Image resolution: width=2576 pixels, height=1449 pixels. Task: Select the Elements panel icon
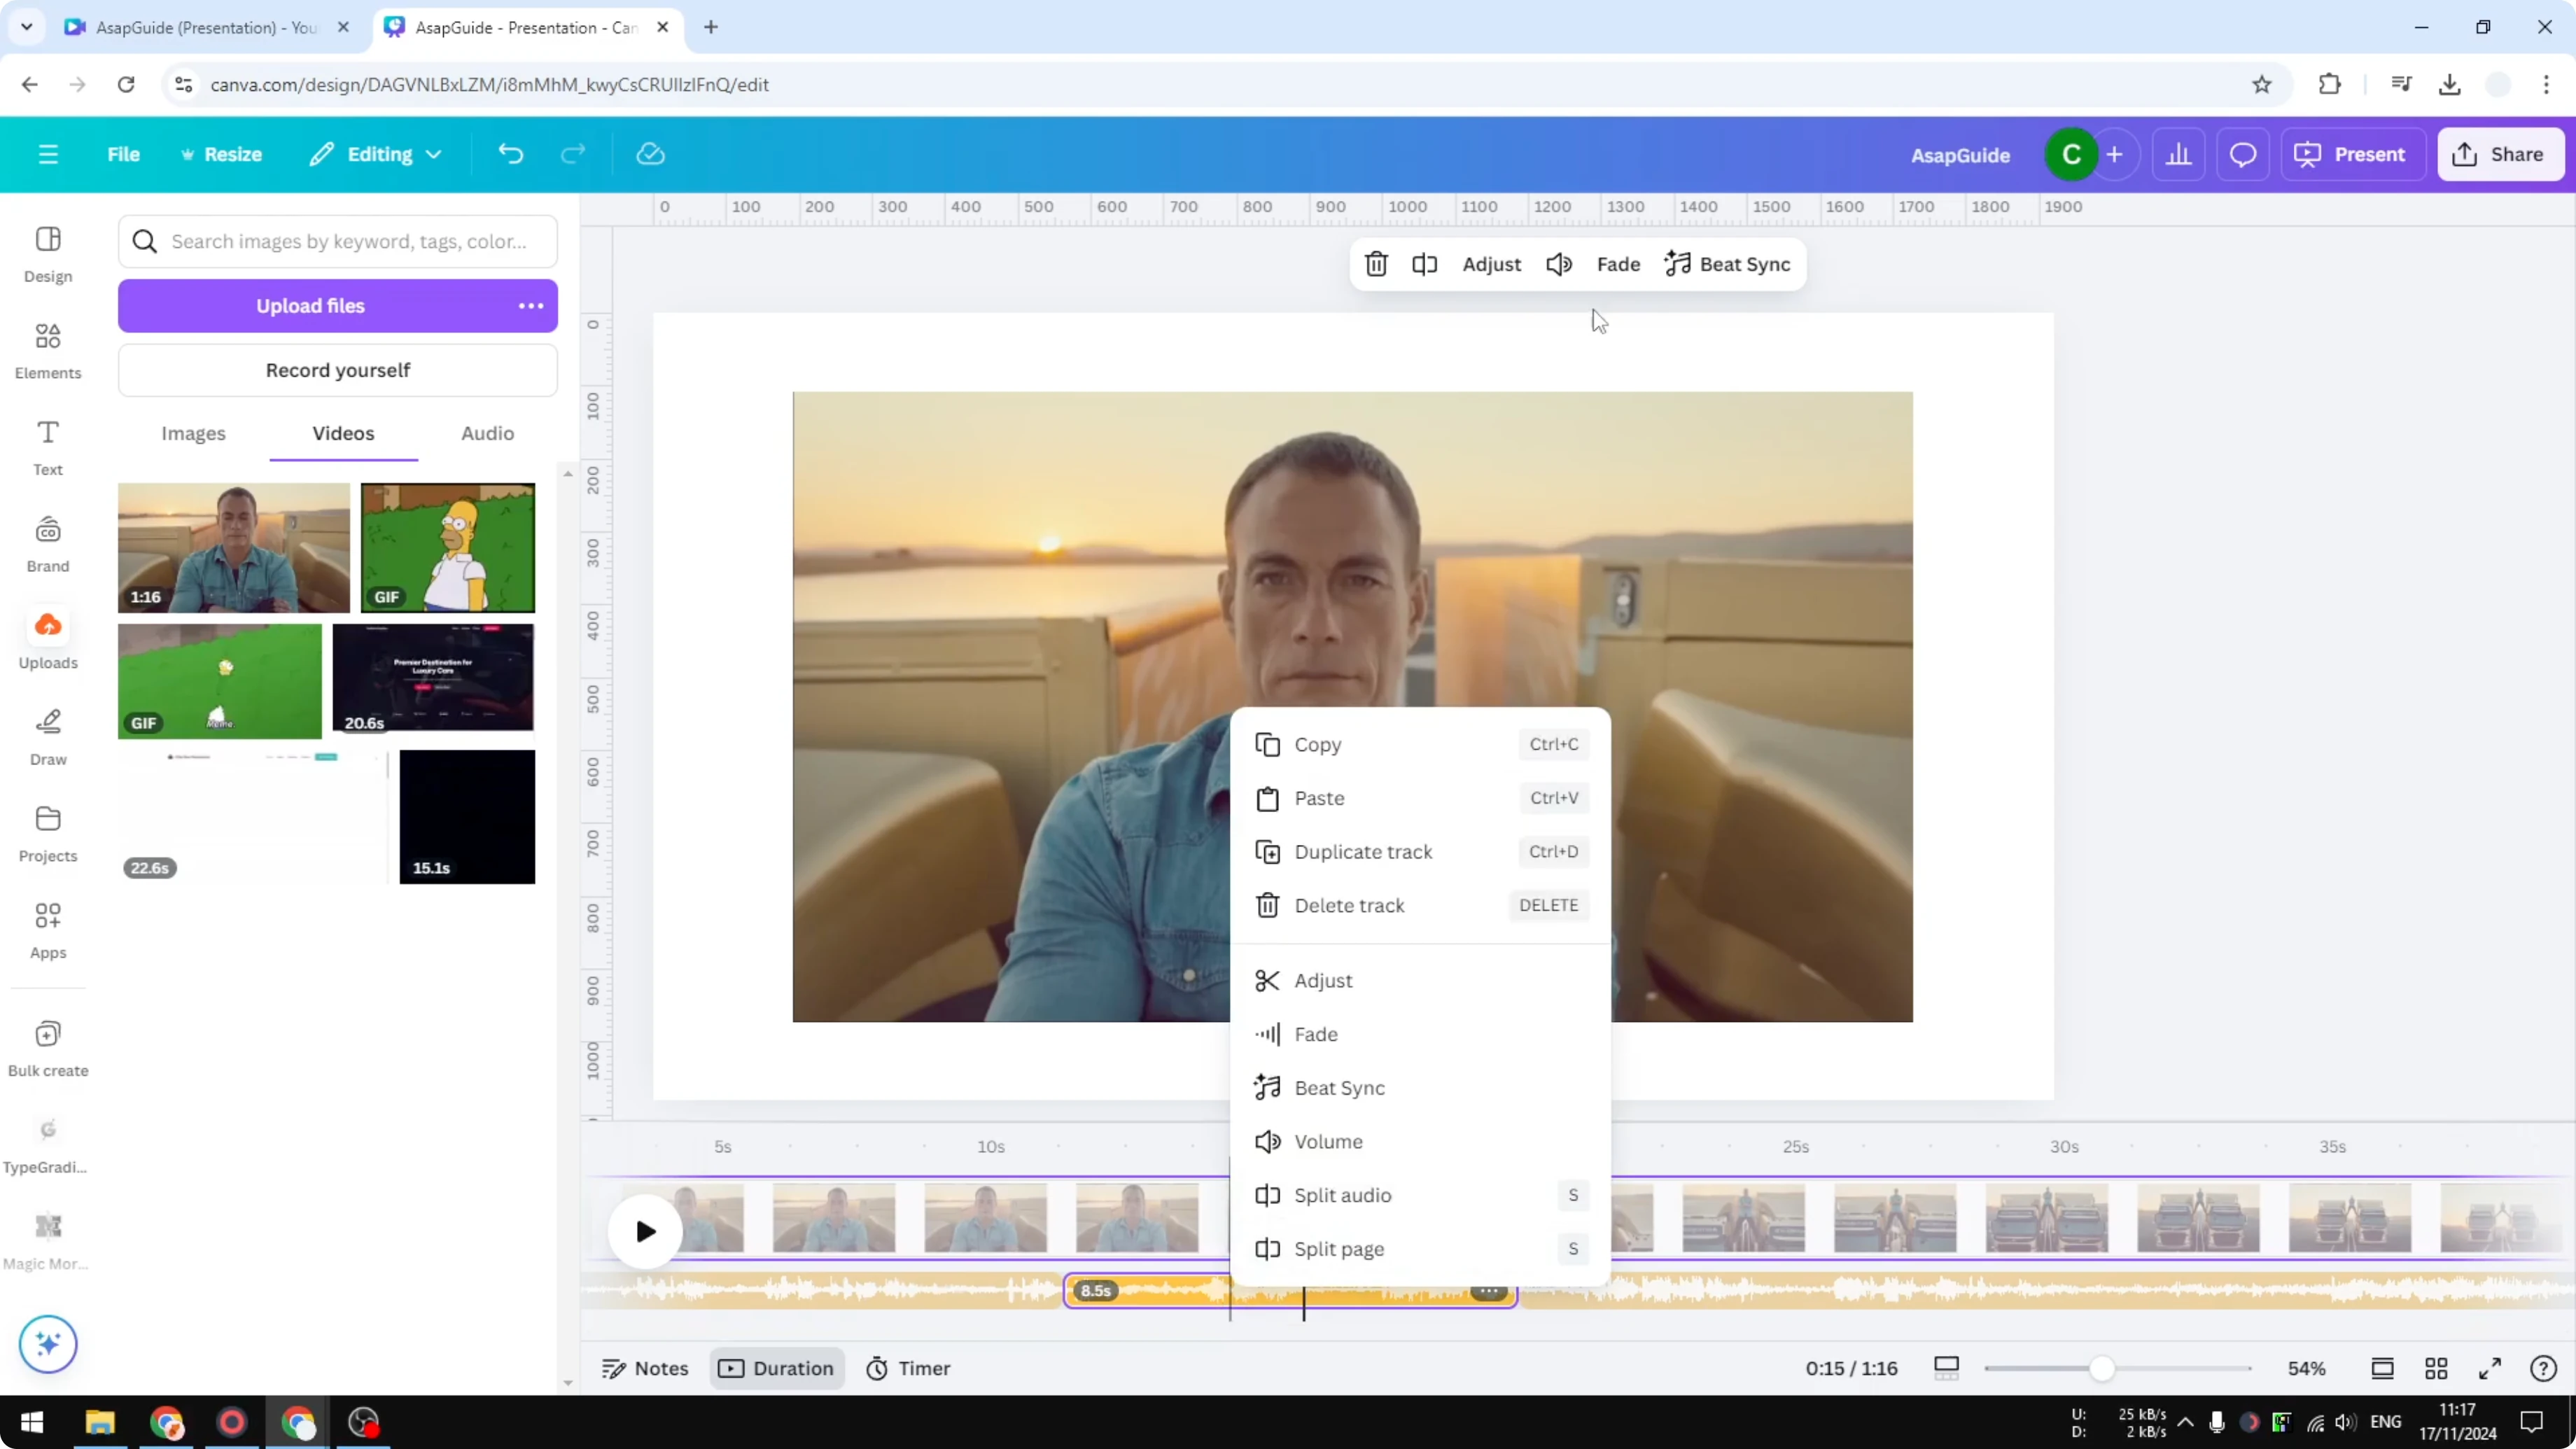tap(47, 349)
